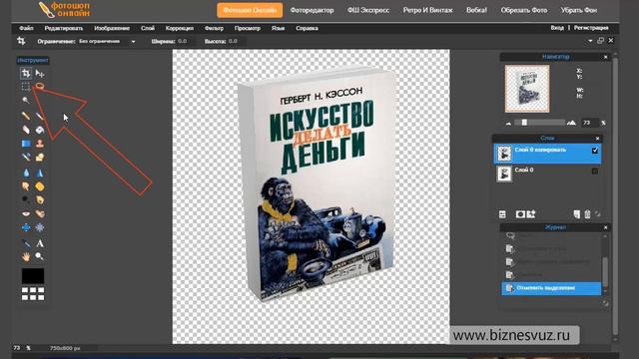Viewport: 639px width, 359px height.
Task: Select the Brush tool
Action: pyautogui.click(x=40, y=116)
